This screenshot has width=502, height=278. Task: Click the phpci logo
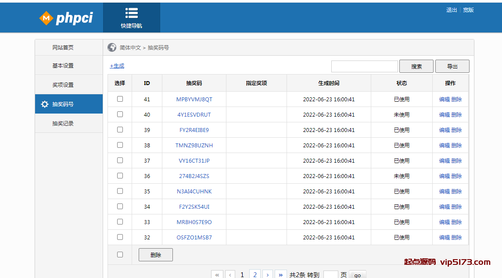coord(66,18)
